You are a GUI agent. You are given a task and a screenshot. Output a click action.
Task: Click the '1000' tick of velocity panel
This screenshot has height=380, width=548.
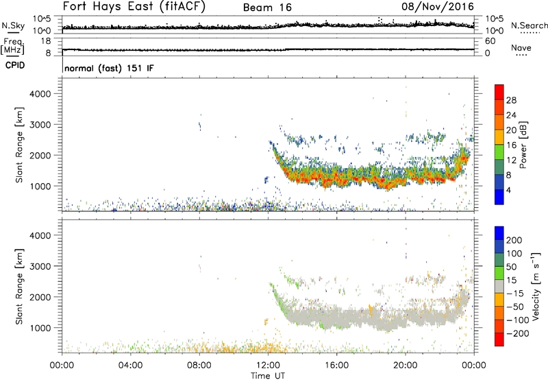40,328
